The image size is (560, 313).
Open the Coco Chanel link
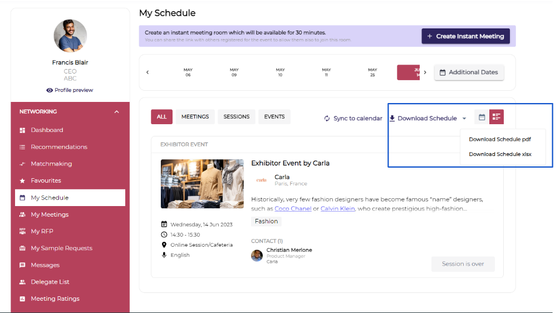click(293, 209)
